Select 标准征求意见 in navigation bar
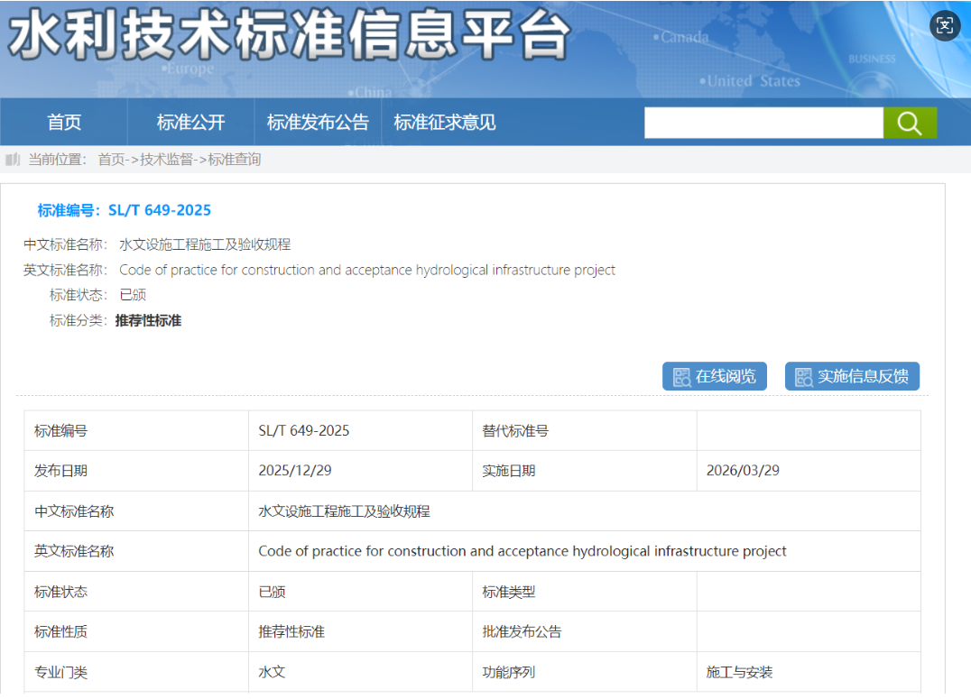This screenshot has height=699, width=971. (x=445, y=123)
